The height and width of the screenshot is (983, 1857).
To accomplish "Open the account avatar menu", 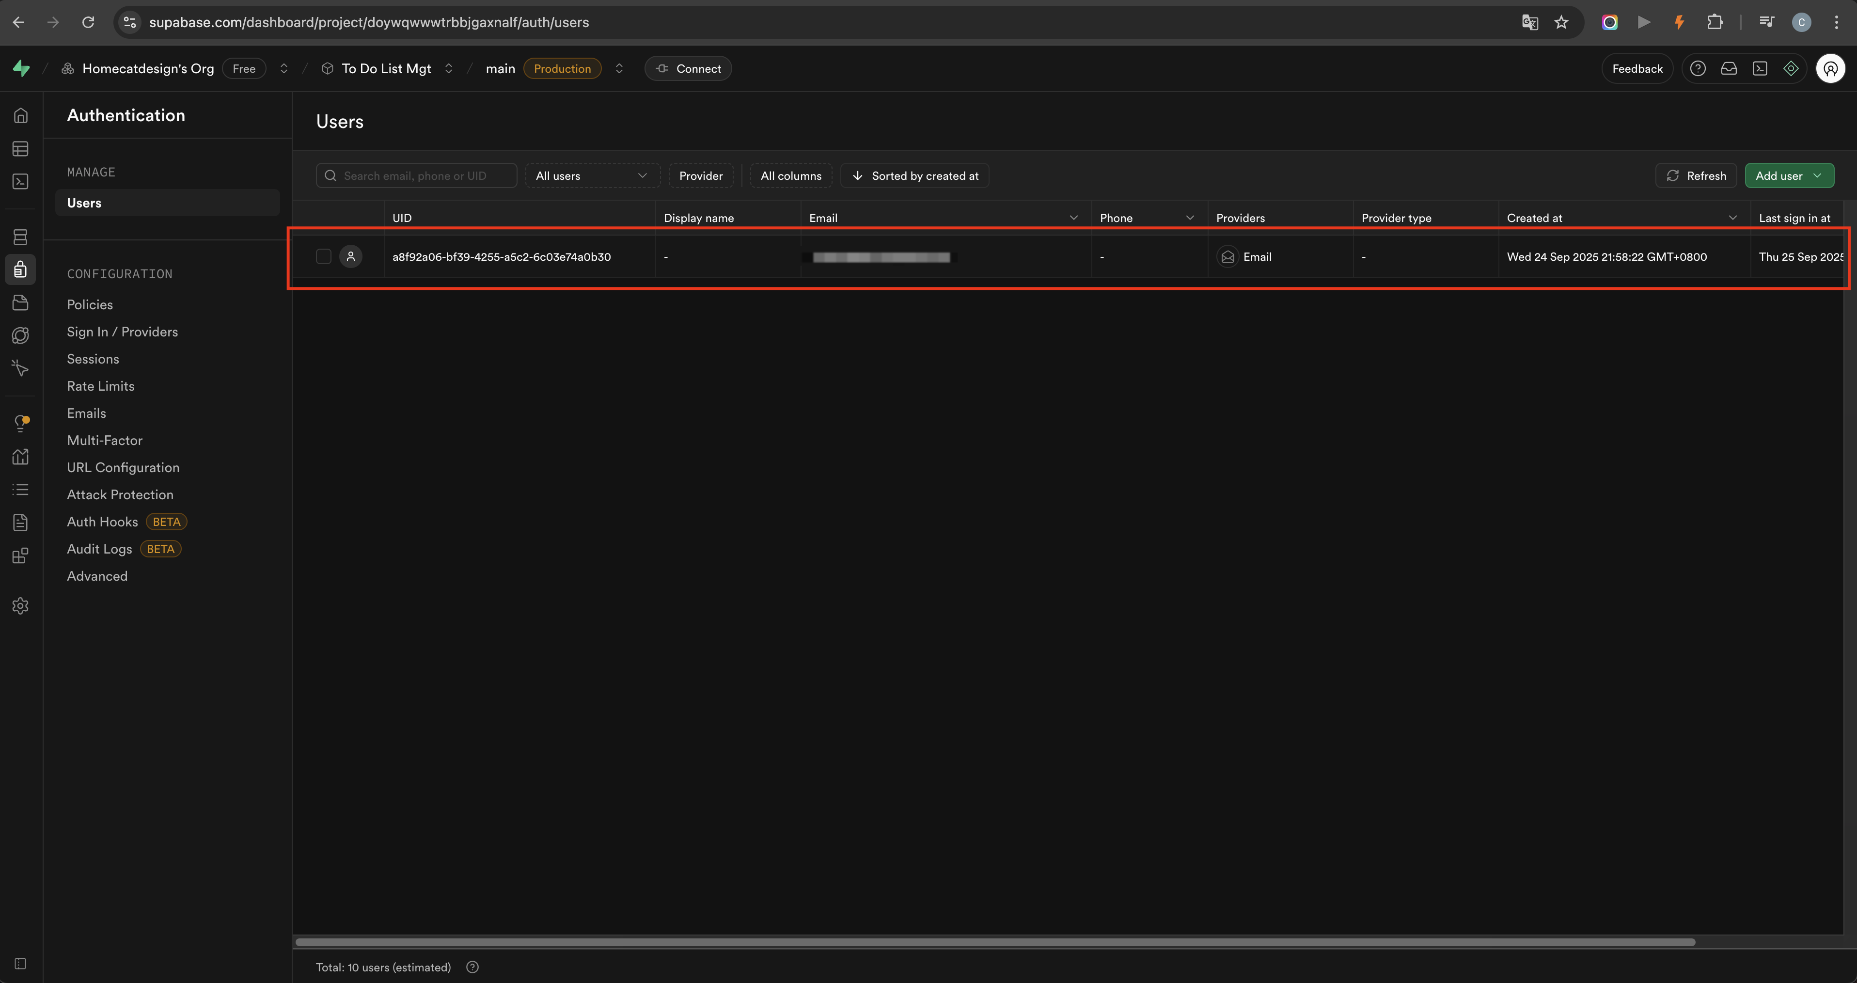I will [x=1830, y=68].
